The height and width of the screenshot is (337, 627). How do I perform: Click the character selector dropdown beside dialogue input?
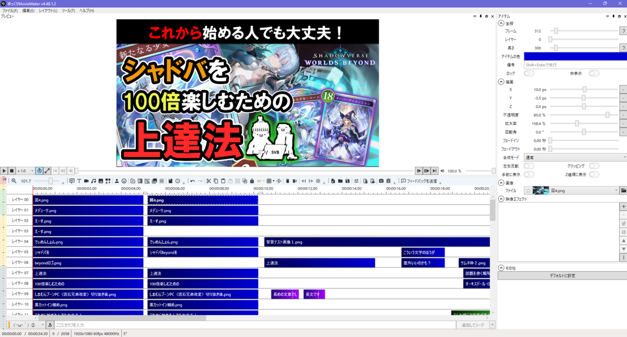pos(26,325)
